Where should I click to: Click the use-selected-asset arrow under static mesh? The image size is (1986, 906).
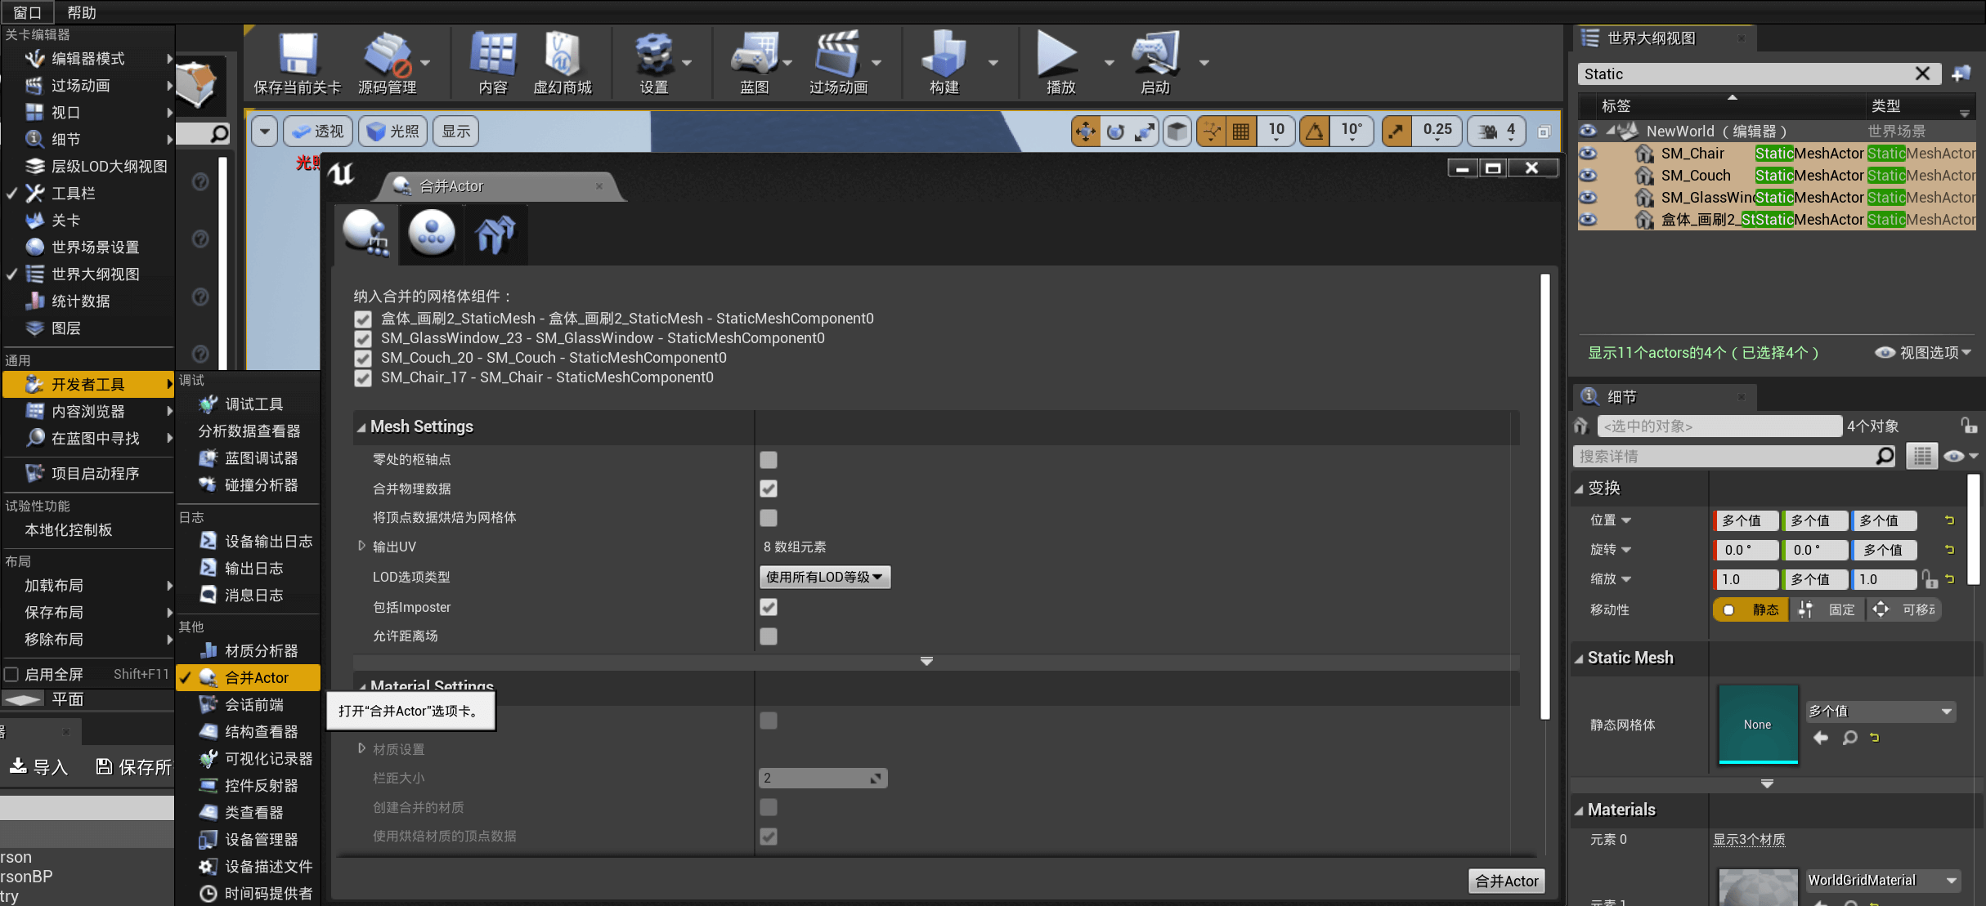(1821, 738)
